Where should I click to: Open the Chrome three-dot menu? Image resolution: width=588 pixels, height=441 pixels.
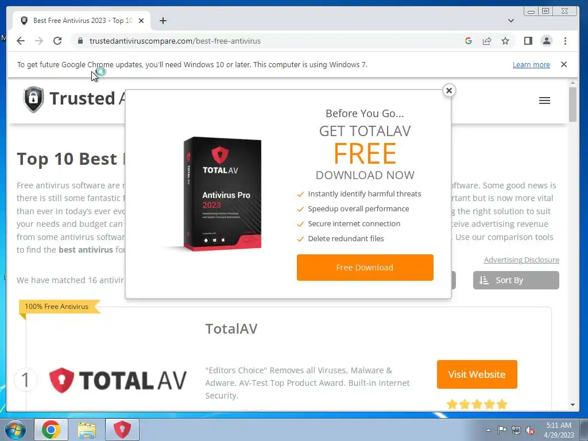[565, 41]
